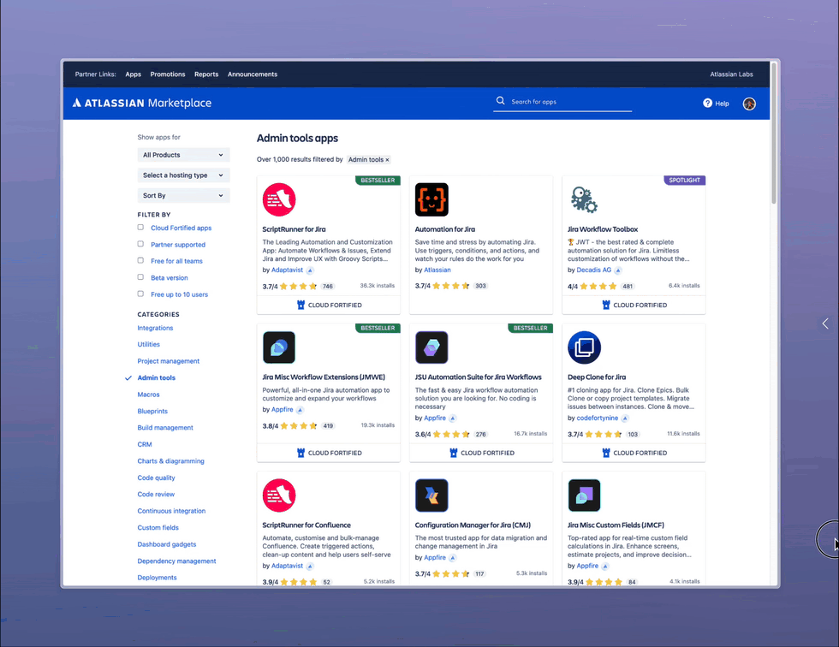The height and width of the screenshot is (647, 839).
Task: Click Cloud Fortified badge on JSU Automation Suite
Action: pos(481,453)
